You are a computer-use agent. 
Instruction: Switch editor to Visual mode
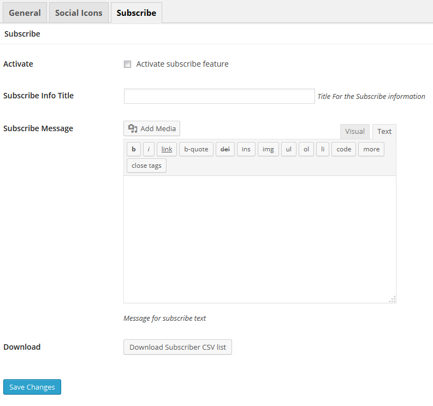coord(354,132)
